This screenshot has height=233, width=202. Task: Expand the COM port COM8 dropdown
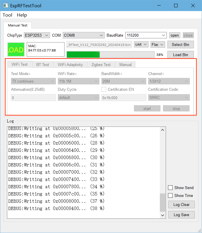tap(83, 35)
